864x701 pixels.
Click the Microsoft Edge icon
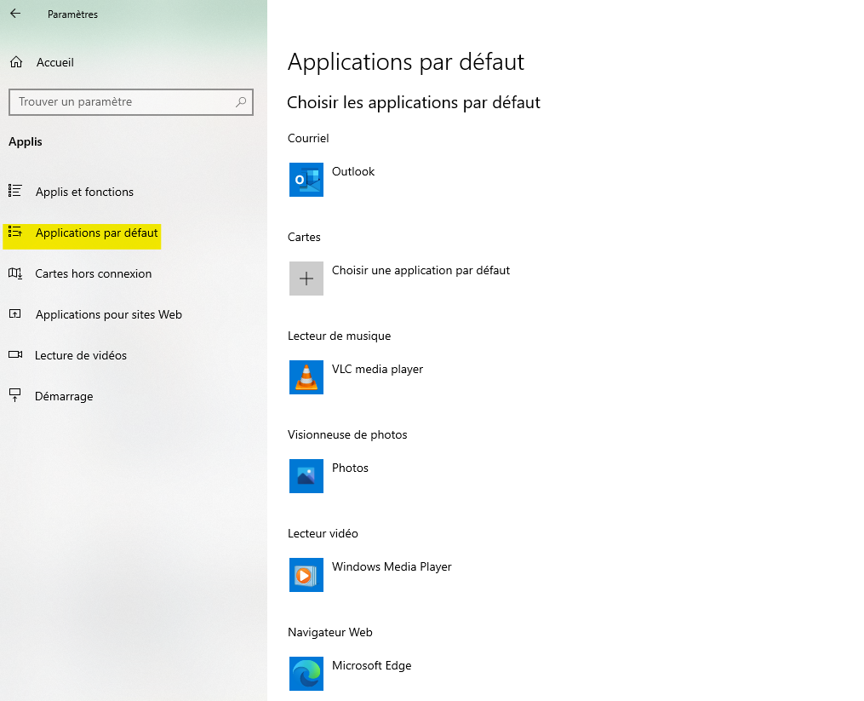[x=306, y=674]
